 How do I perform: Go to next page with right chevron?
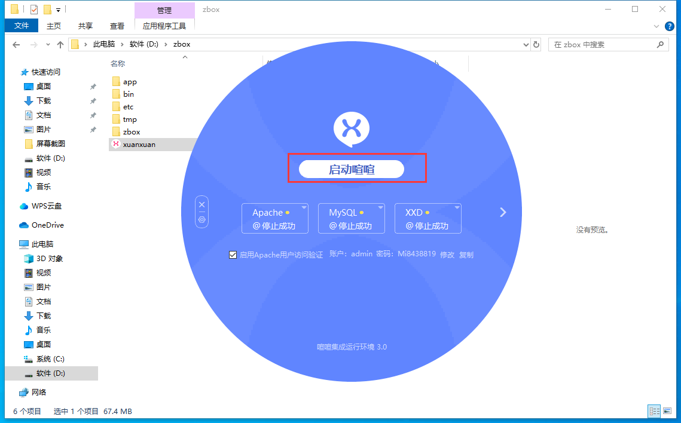(x=503, y=212)
